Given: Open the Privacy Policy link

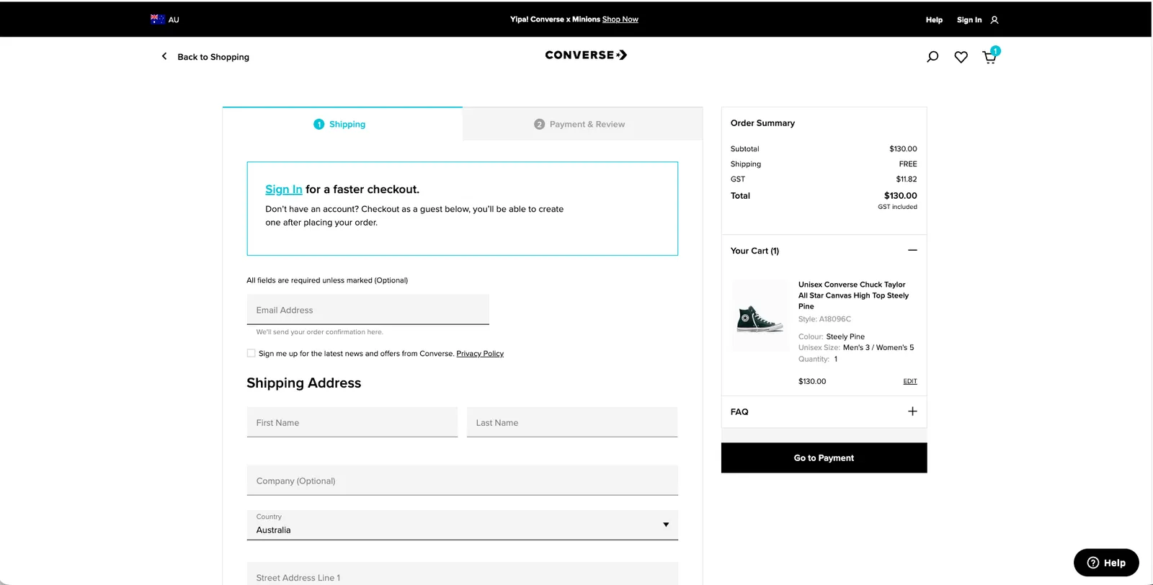Looking at the screenshot, I should (x=480, y=354).
